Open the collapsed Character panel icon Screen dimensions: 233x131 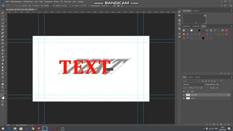coord(179,33)
